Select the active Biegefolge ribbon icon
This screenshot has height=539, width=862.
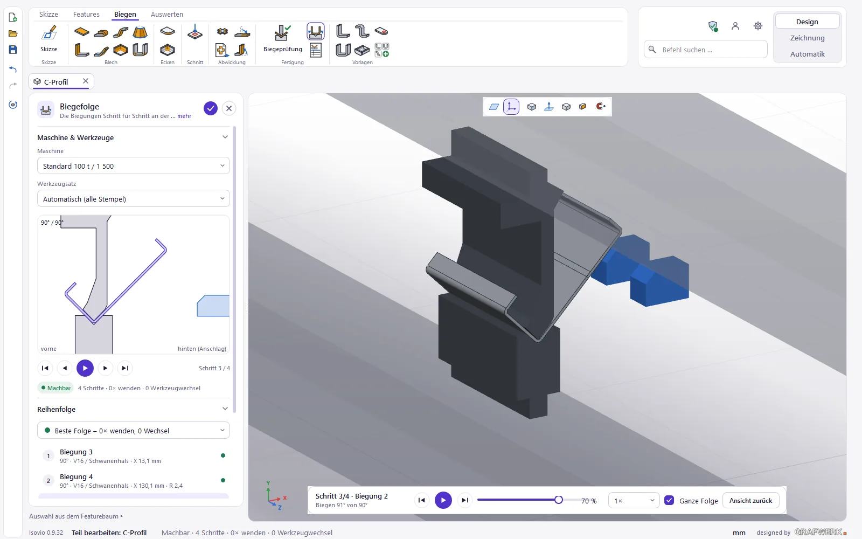[316, 31]
